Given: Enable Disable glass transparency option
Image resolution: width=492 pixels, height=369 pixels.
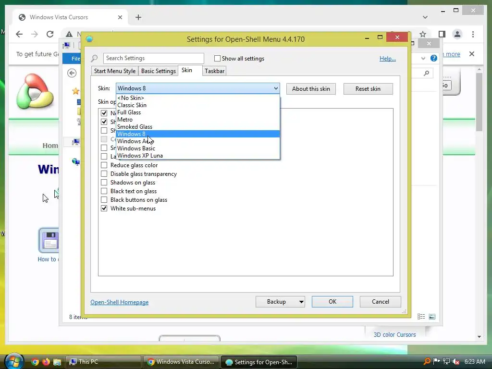Looking at the screenshot, I should pyautogui.click(x=104, y=174).
